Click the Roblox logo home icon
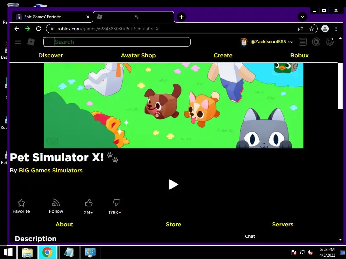This screenshot has height=259, width=346. pos(31,42)
